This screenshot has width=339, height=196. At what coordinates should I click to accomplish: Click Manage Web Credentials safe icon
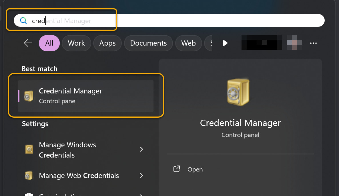point(29,175)
